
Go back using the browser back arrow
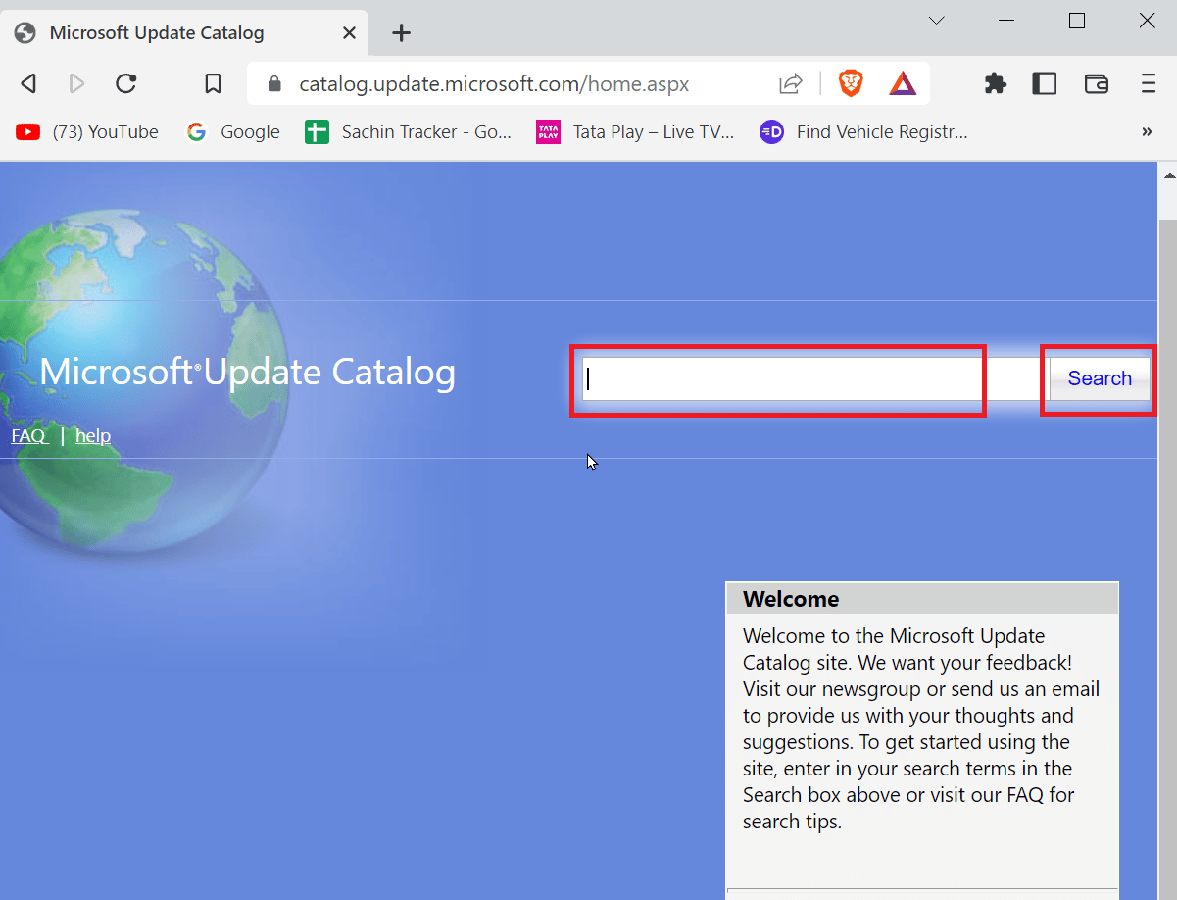[28, 83]
